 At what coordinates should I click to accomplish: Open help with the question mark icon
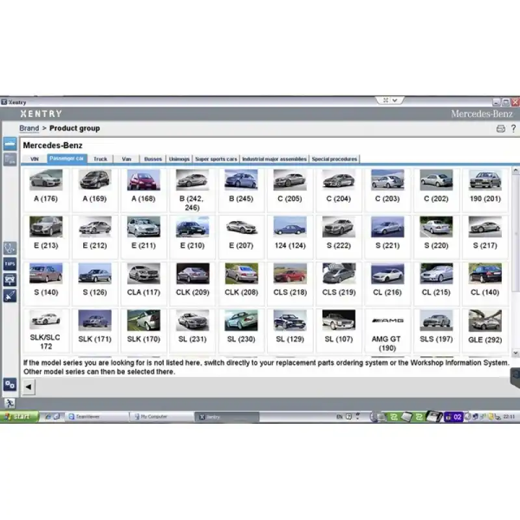pyautogui.click(x=513, y=129)
